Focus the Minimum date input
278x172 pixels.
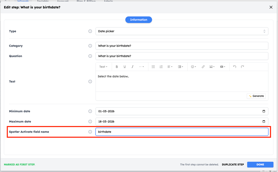[x=182, y=111]
